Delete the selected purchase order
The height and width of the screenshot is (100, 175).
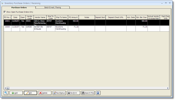click(45, 93)
